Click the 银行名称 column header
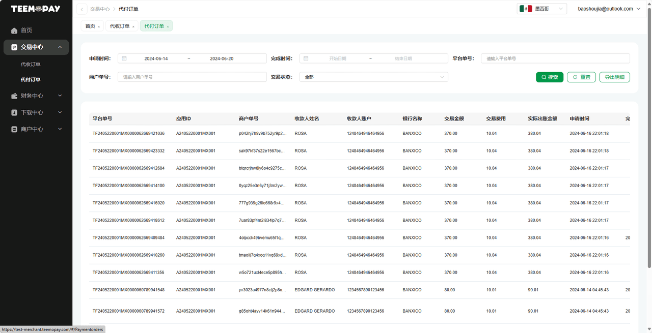 coord(412,118)
